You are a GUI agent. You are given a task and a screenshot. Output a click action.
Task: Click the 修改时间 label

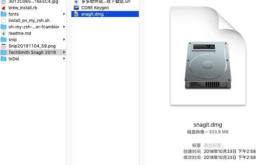(x=192, y=157)
